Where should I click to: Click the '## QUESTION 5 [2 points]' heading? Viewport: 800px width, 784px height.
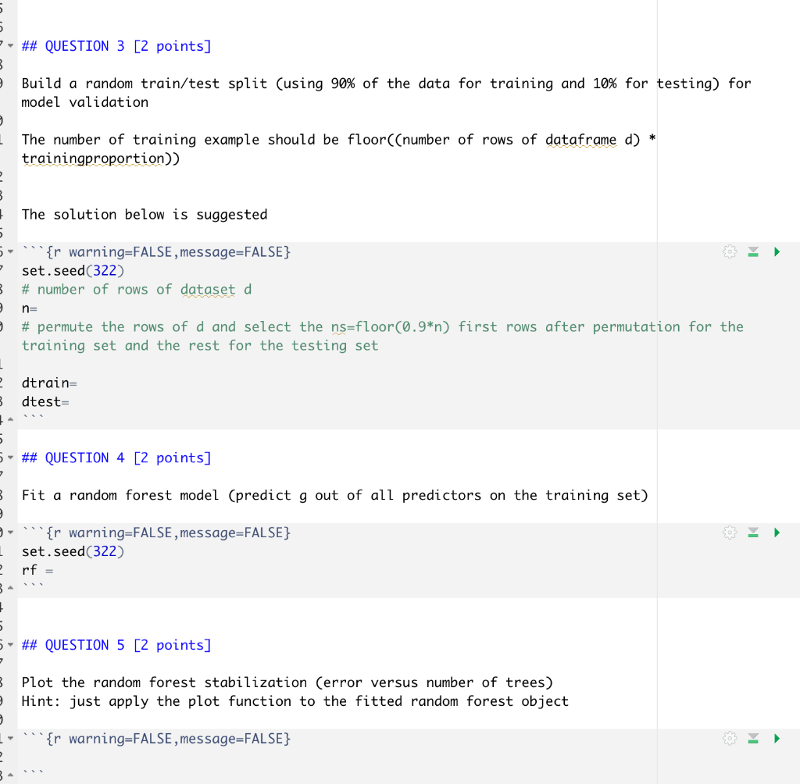click(x=116, y=645)
